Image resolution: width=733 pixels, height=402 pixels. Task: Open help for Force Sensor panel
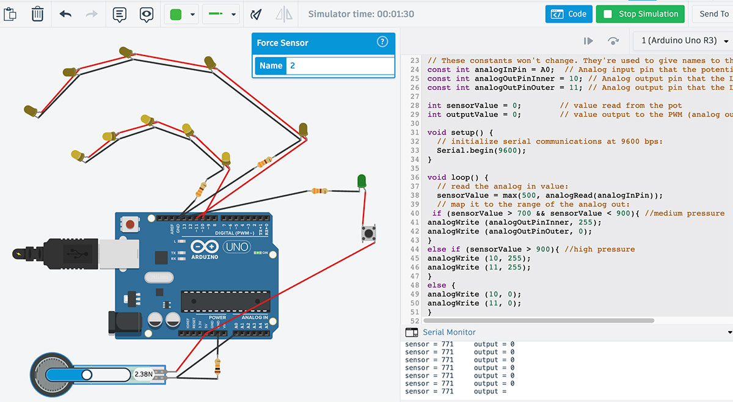tap(382, 42)
